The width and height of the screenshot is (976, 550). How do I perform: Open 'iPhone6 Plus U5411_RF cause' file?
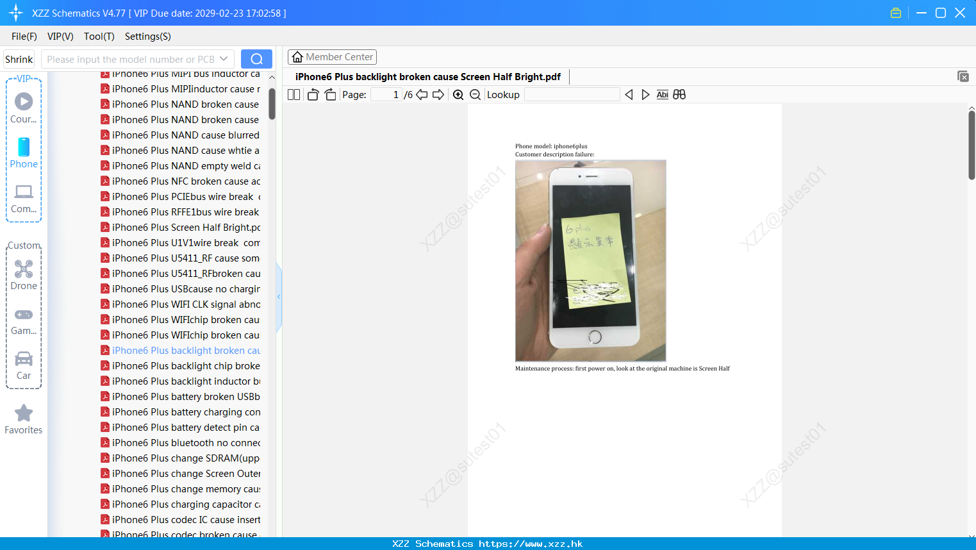tap(180, 258)
